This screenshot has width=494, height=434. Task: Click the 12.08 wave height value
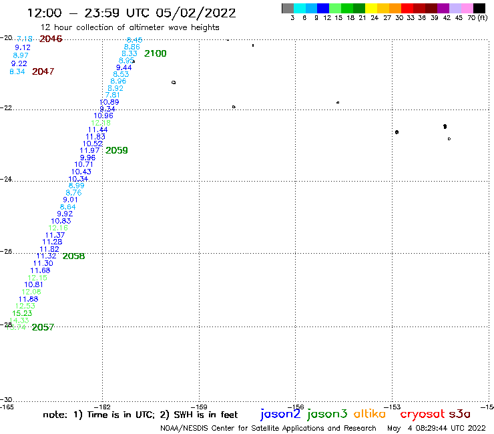click(x=31, y=292)
